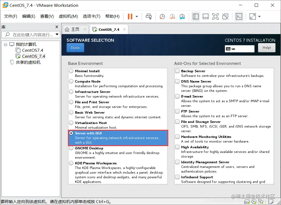Select CentOS7.4 in the library tree
281x205 pixels.
point(33,50)
